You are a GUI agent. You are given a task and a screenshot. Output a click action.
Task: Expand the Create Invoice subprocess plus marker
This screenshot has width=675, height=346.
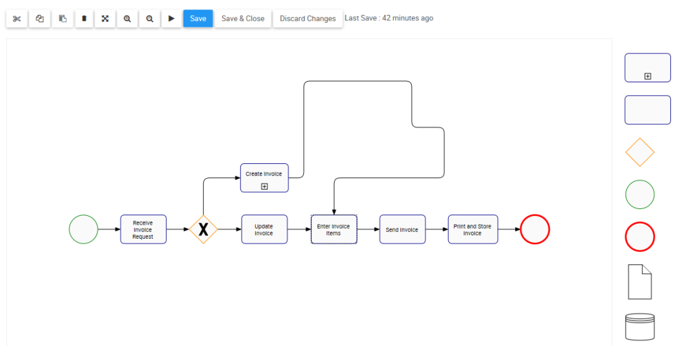point(265,186)
